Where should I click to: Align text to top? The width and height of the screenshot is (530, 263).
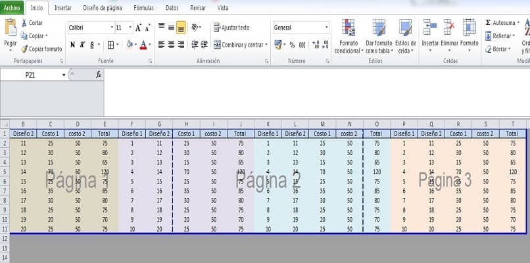pos(162,27)
